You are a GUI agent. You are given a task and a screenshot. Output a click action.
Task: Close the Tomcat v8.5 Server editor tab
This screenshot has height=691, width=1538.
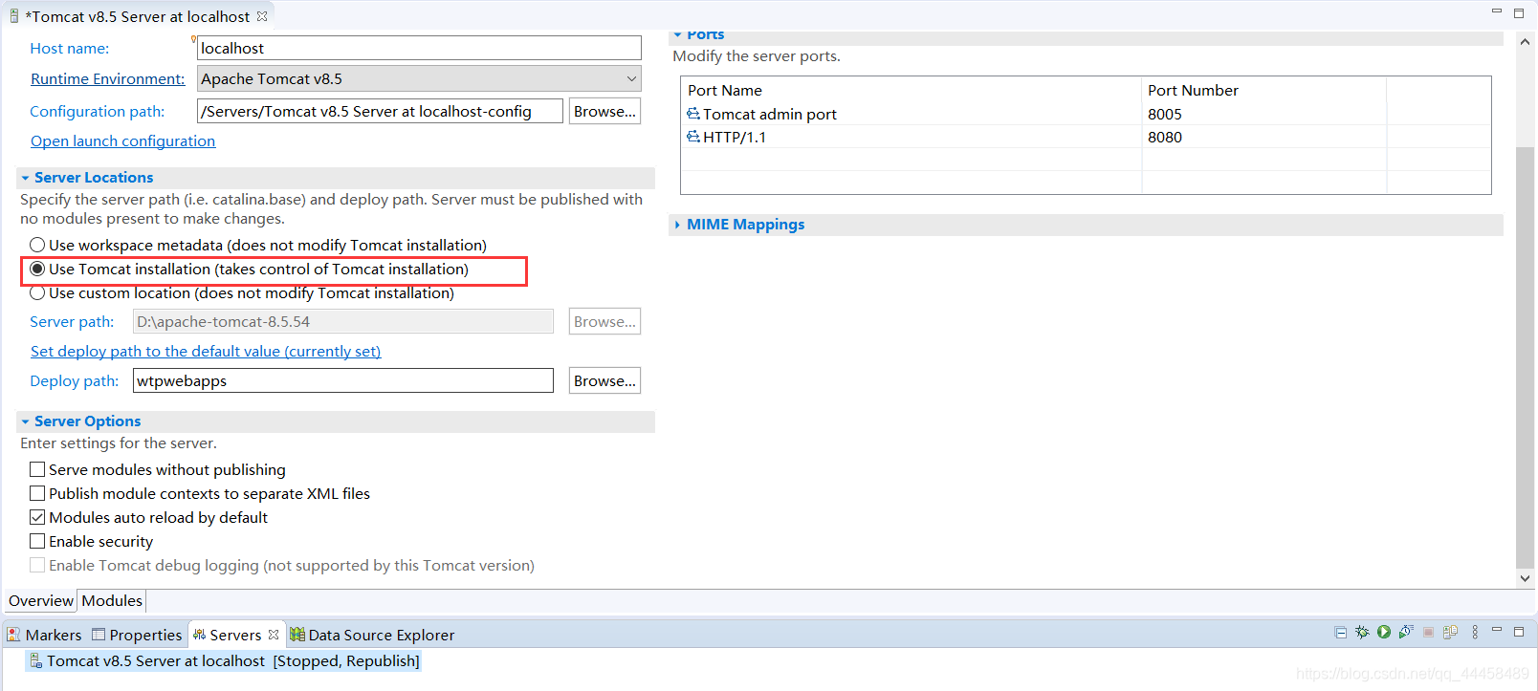point(262,16)
